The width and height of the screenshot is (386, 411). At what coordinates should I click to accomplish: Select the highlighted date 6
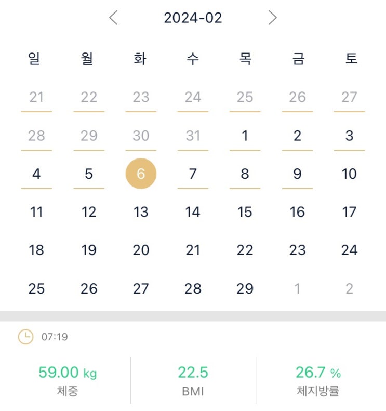pyautogui.click(x=141, y=174)
